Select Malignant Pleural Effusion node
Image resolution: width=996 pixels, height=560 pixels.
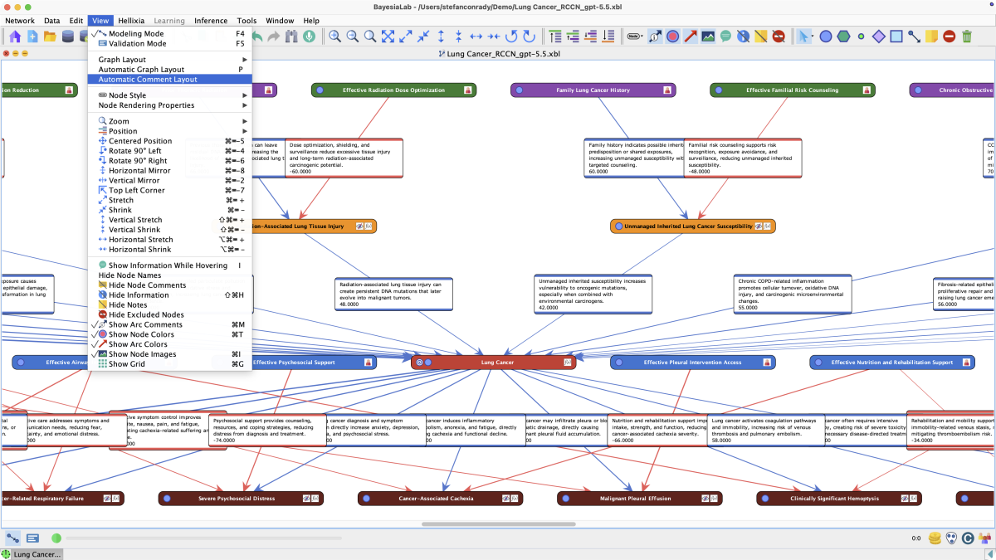pos(639,499)
